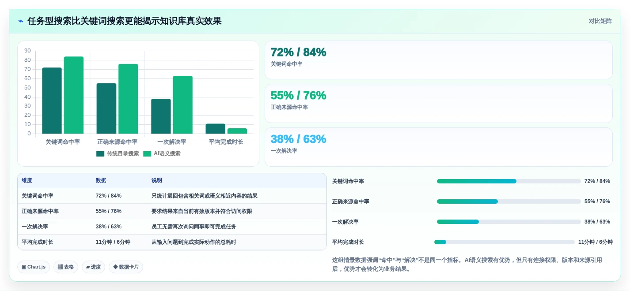Click the AI语义搜索 bar for 关键词命中率
630x291 pixels.
[74, 95]
